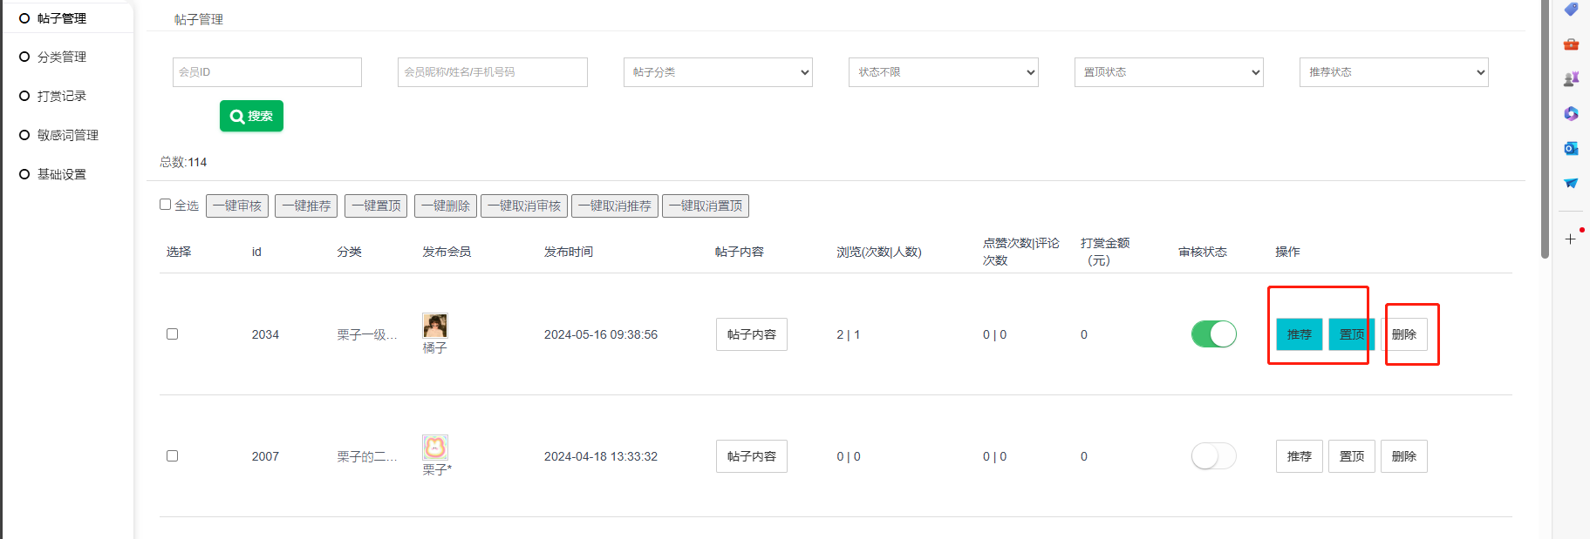Open the 状态不限 status dropdown
Image resolution: width=1590 pixels, height=539 pixels.
point(943,72)
